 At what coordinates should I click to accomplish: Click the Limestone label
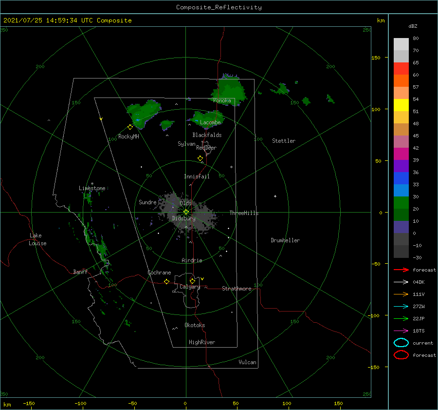tap(92, 188)
